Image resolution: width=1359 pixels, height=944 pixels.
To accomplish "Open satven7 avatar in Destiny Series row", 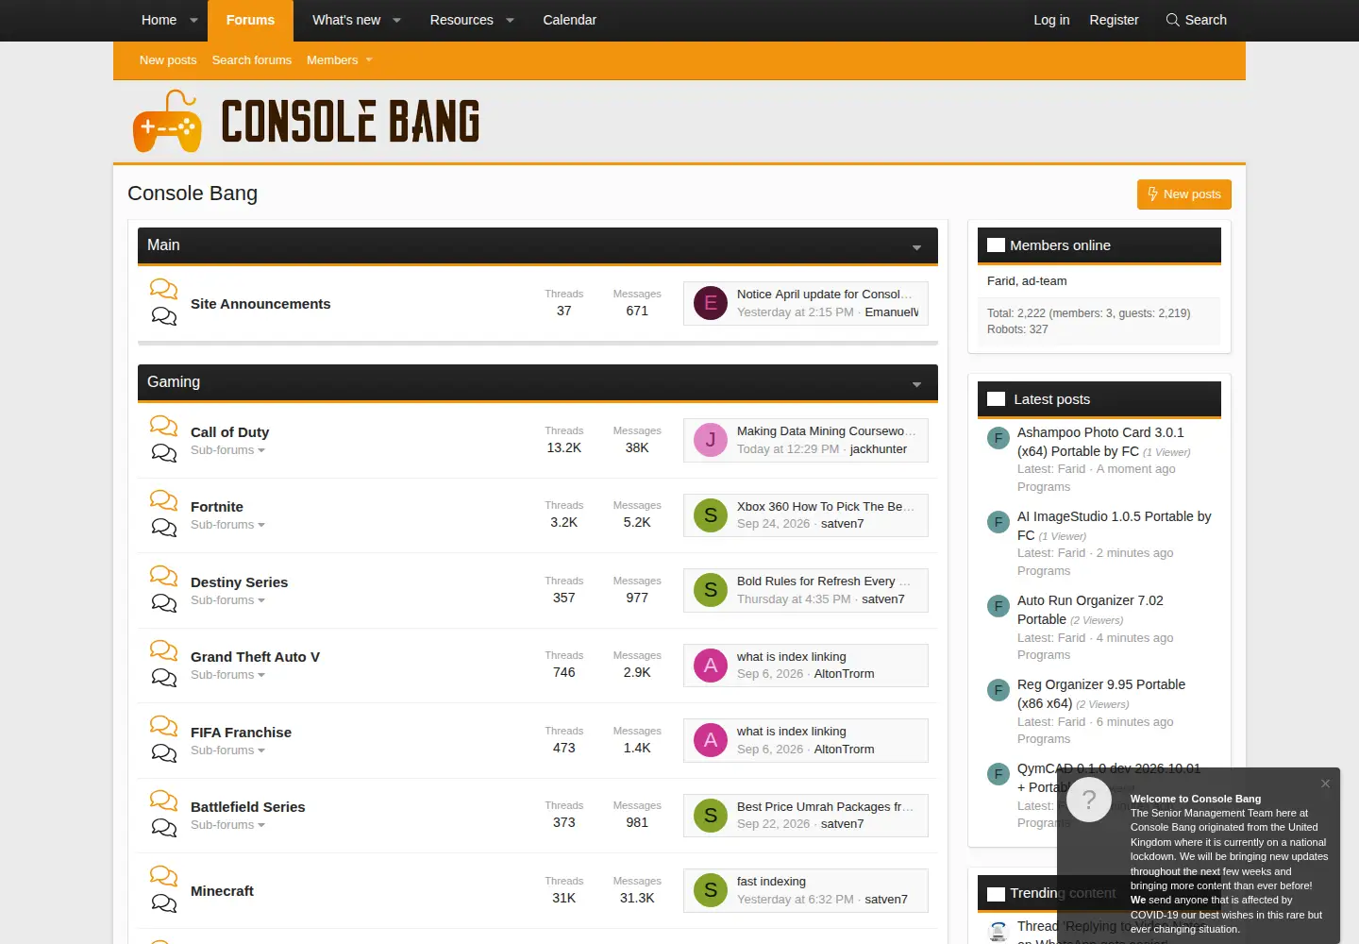I will coord(711,590).
